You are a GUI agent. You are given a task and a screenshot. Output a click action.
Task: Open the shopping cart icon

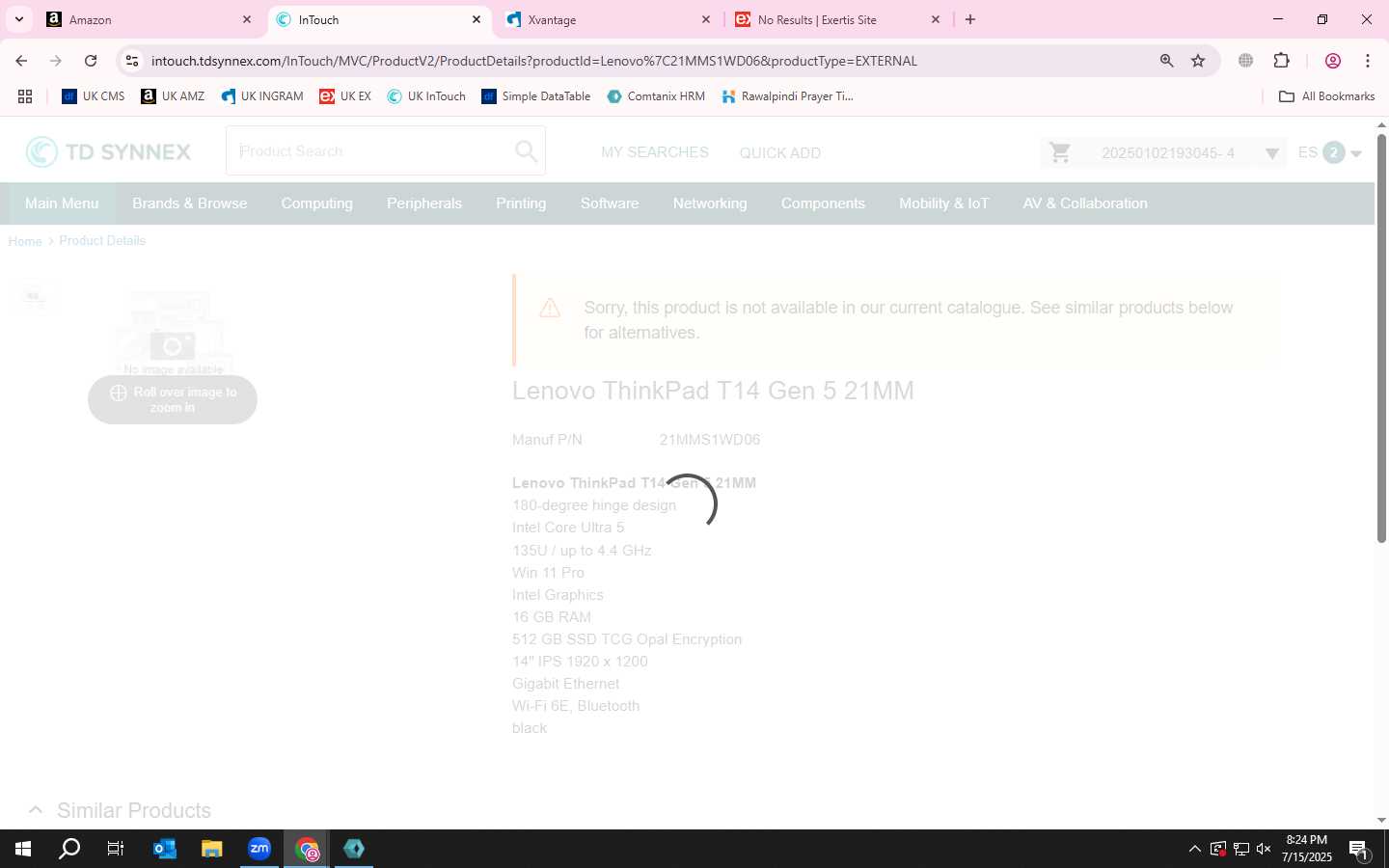[x=1060, y=152]
